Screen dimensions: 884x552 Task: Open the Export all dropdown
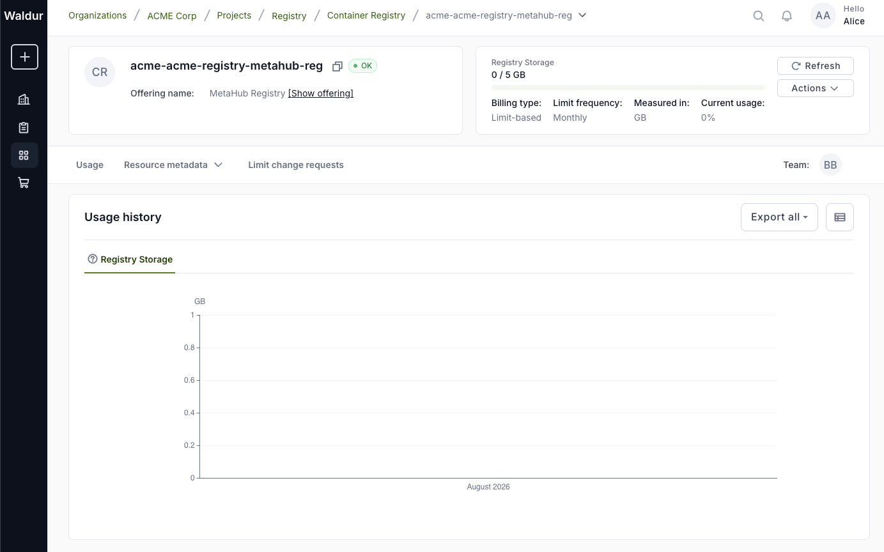779,217
